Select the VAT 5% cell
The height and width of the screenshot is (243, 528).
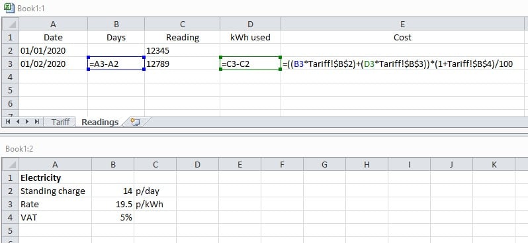(112, 217)
